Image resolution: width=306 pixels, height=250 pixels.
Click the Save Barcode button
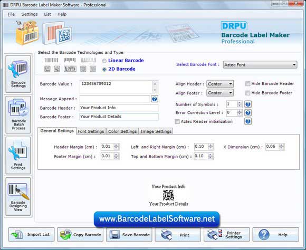point(129,234)
